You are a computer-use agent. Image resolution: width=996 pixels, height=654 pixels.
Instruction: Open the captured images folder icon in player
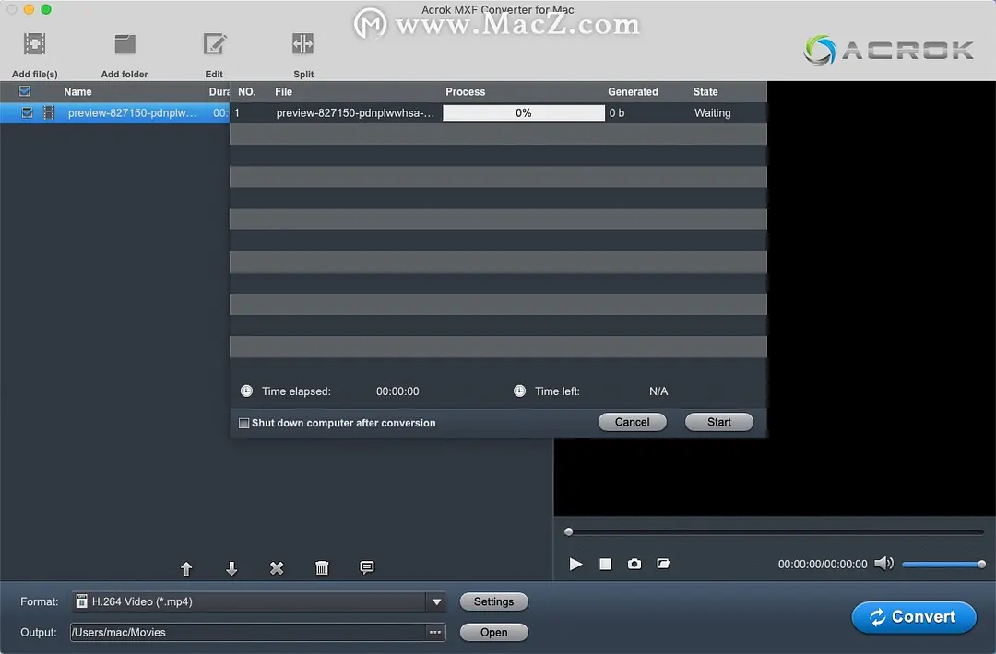pos(664,564)
